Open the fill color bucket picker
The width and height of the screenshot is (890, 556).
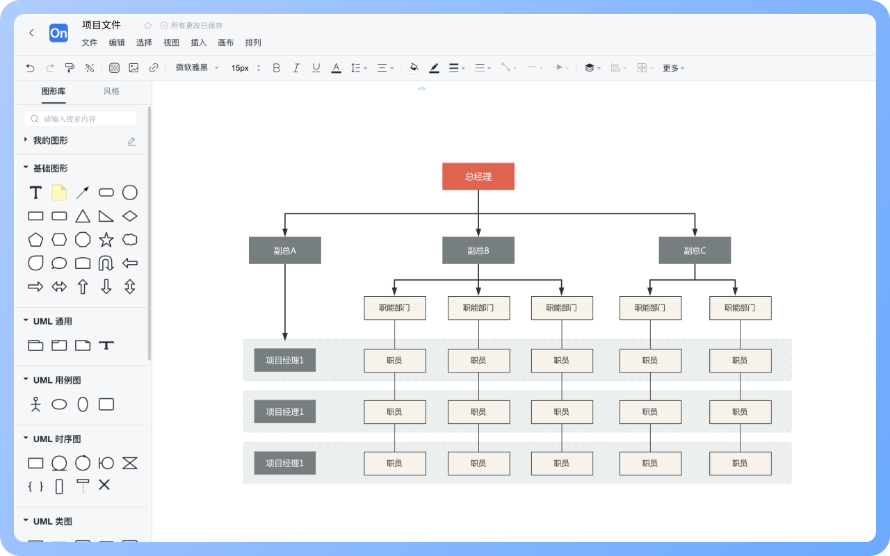tap(414, 68)
